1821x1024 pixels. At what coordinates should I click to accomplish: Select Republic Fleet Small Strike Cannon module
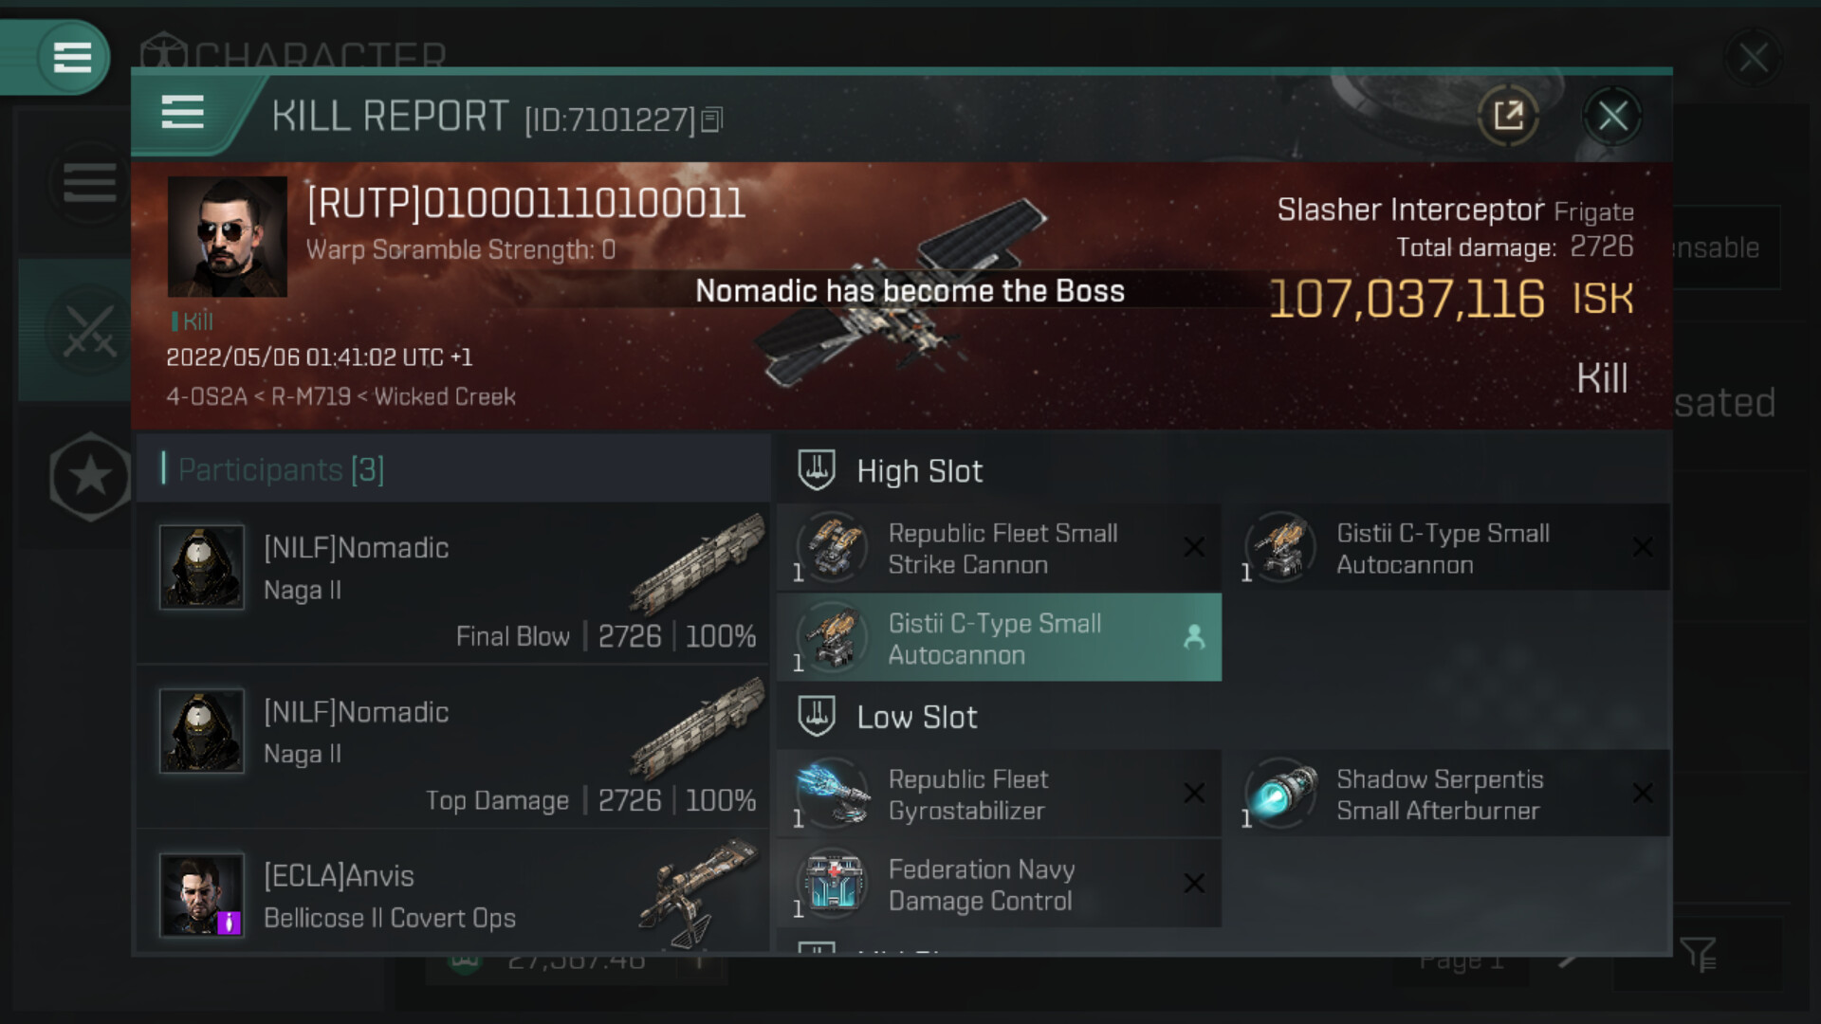[x=999, y=548]
